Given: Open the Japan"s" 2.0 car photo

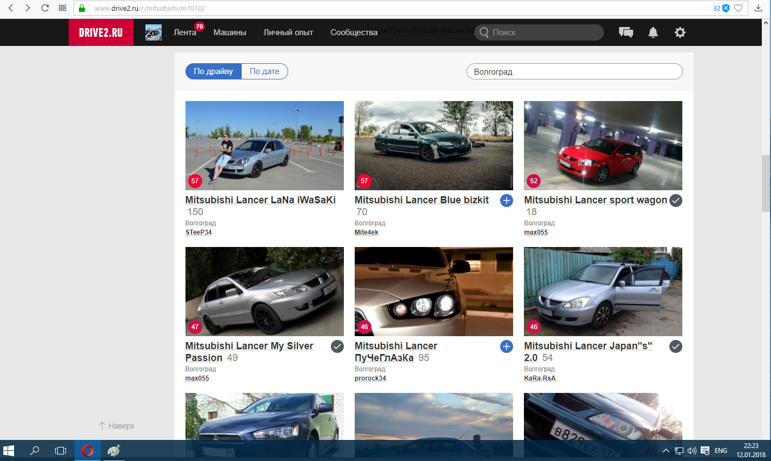Looking at the screenshot, I should click(x=603, y=291).
